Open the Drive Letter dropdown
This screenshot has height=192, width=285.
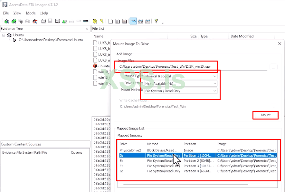181,83
